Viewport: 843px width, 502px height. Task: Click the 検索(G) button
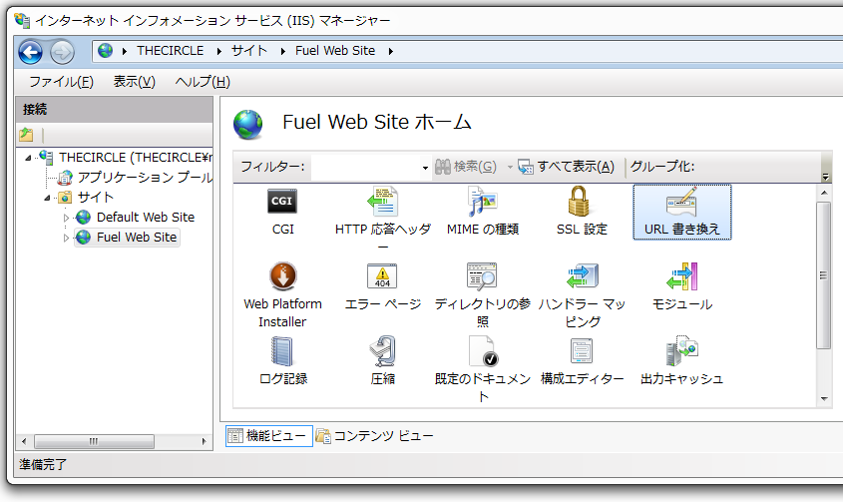(x=466, y=167)
